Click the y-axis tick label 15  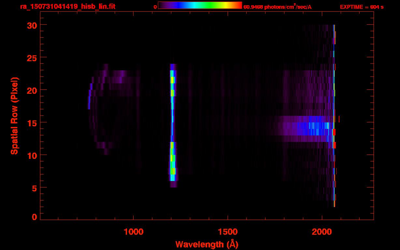[x=31, y=123]
